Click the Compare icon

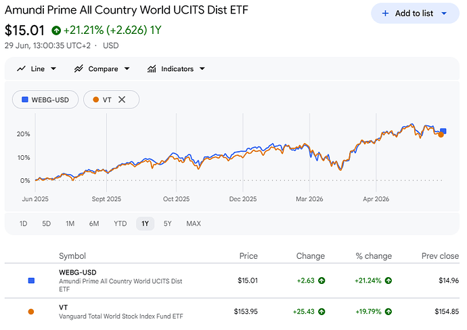pos(79,69)
